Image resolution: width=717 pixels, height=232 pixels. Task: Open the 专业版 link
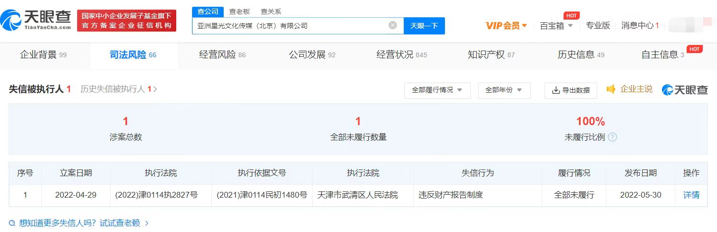click(598, 26)
